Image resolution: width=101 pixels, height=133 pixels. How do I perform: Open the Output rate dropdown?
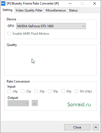click(x=18, y=103)
